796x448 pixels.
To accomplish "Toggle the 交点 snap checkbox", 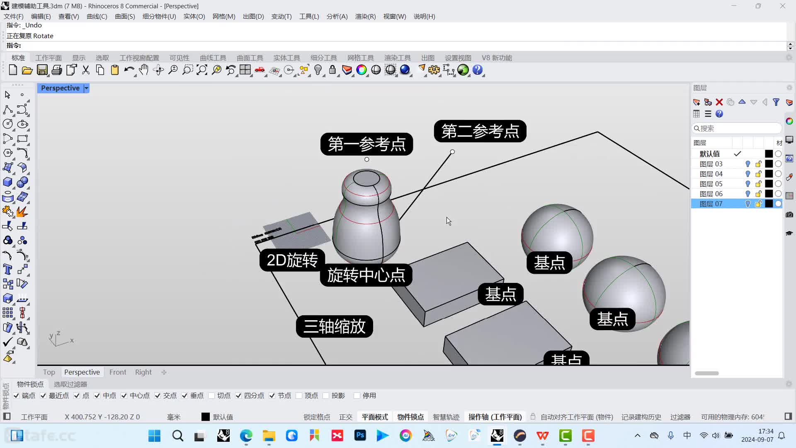I will click(x=158, y=396).
